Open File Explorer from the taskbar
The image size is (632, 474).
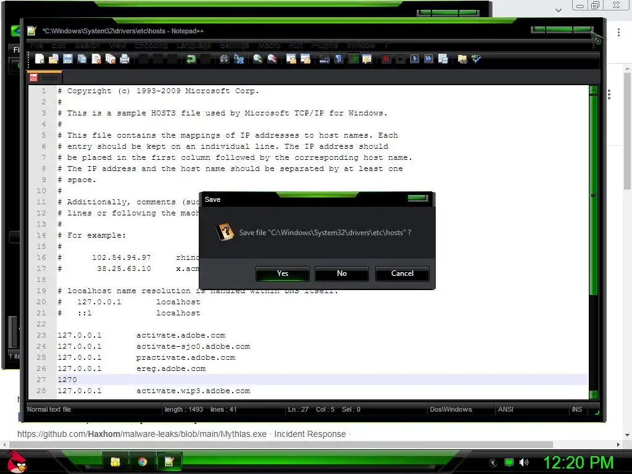click(115, 462)
